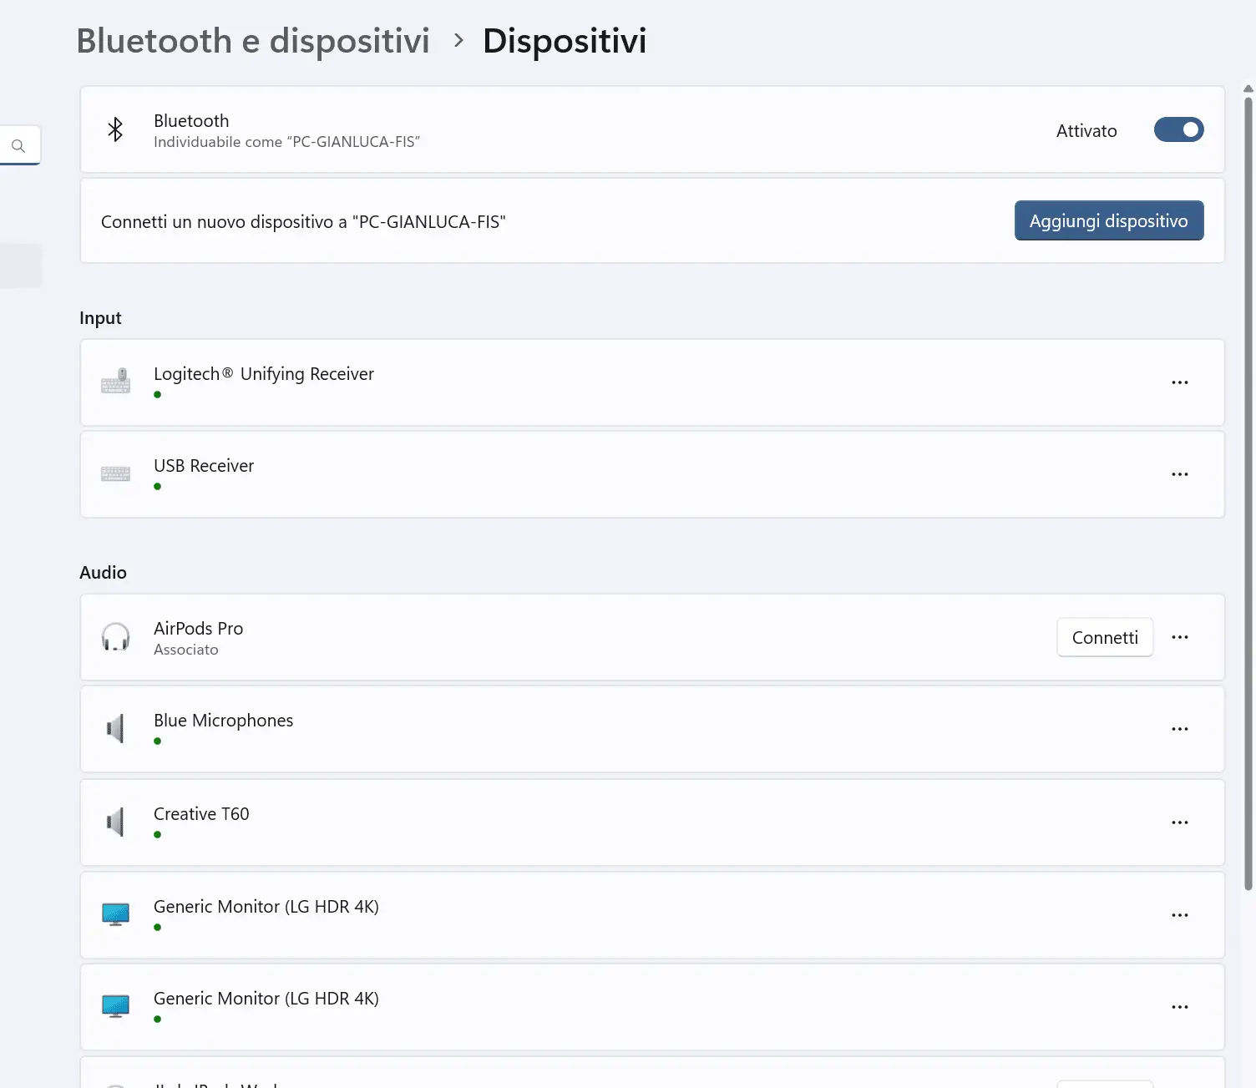Disable the Bluetooth Attivato toggle

pyautogui.click(x=1178, y=129)
